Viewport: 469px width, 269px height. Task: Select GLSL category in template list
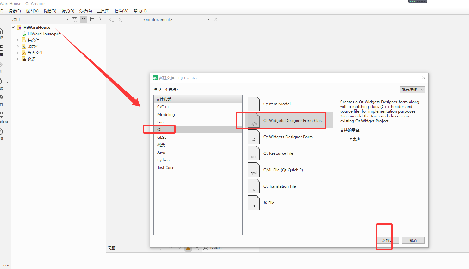198,137
